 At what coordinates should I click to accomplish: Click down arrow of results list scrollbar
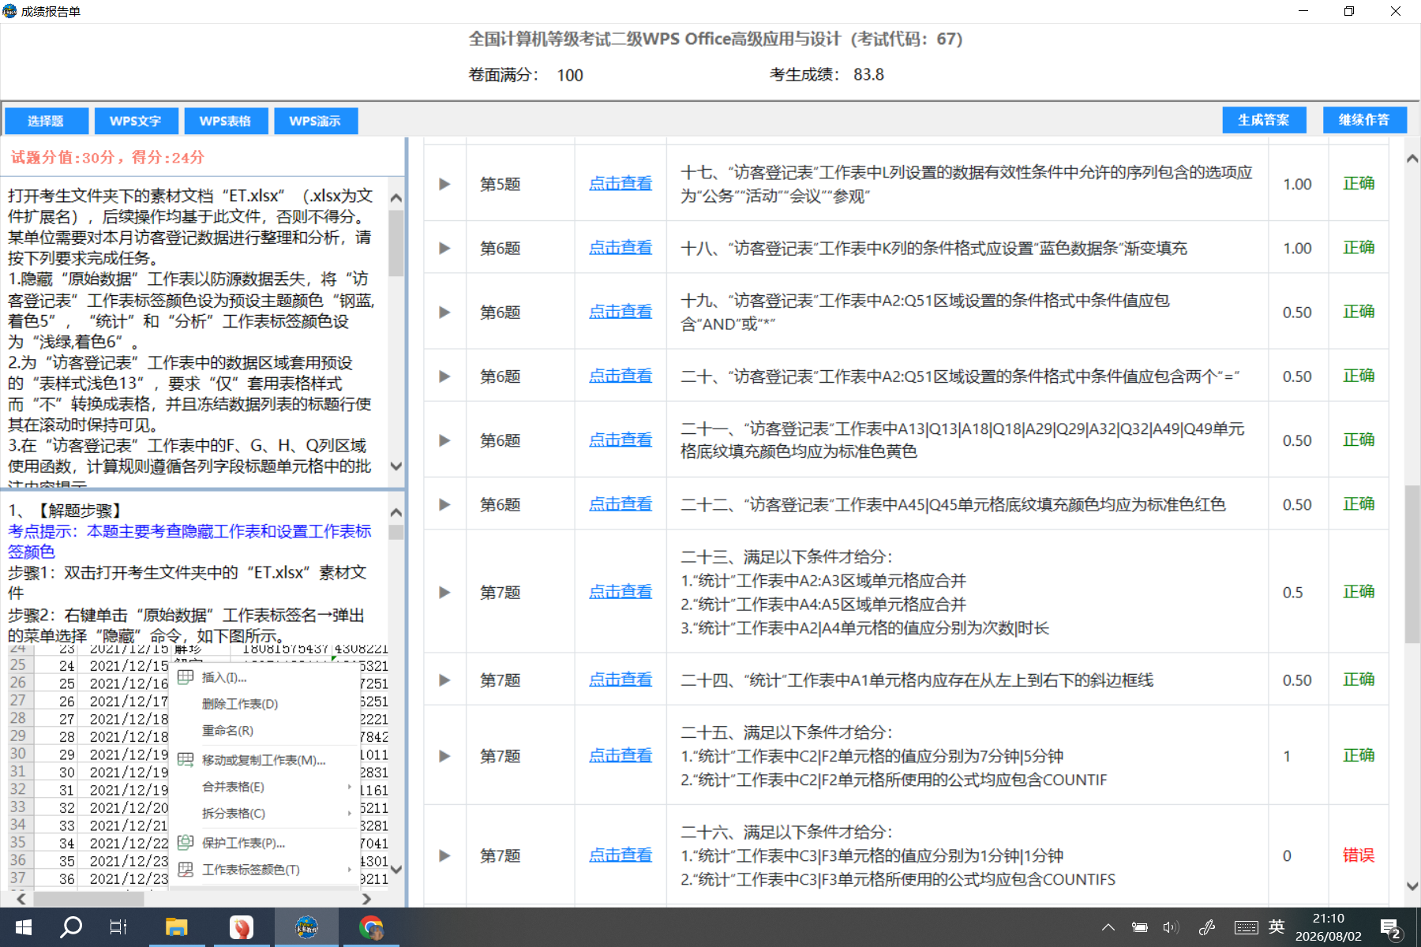pos(1412,885)
